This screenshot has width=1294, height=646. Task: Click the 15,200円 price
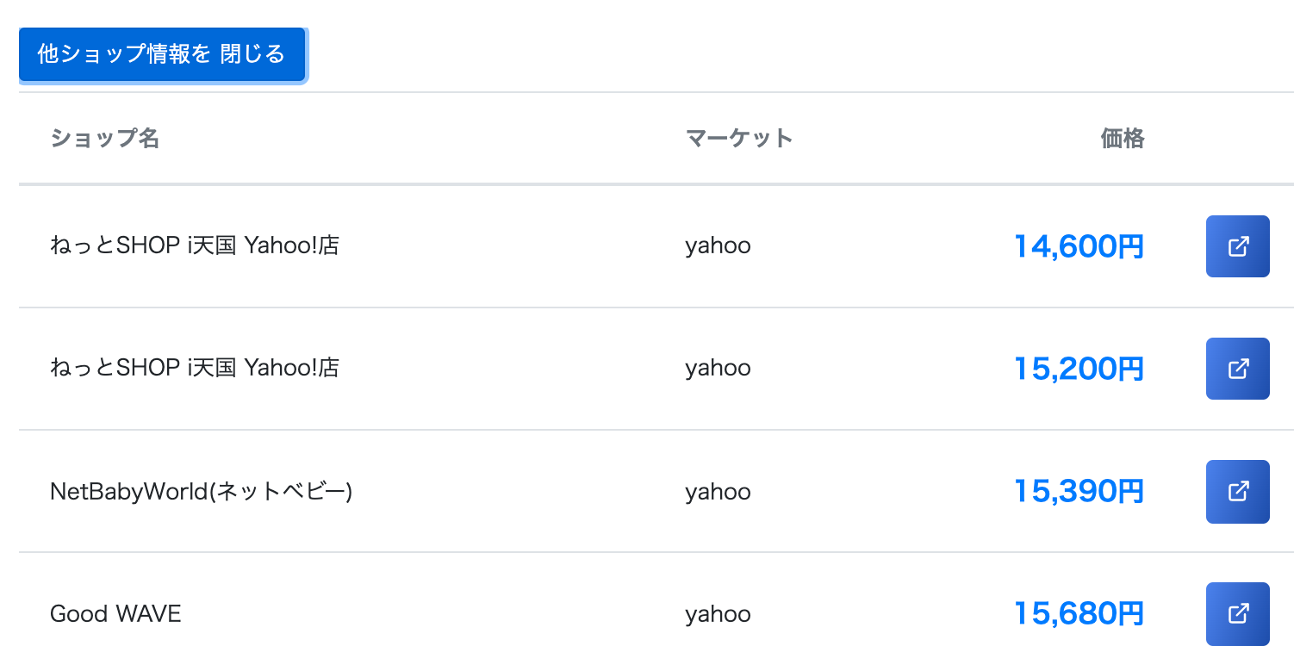[x=1079, y=370]
